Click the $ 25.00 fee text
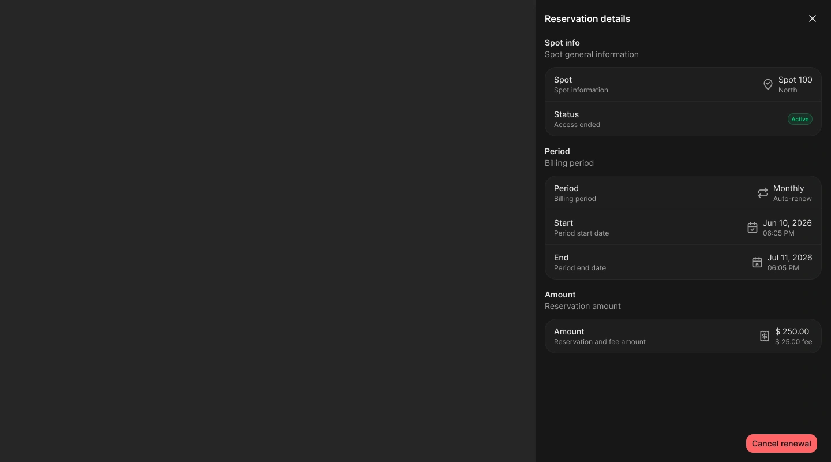Screen dimensions: 831x462 click(x=793, y=342)
